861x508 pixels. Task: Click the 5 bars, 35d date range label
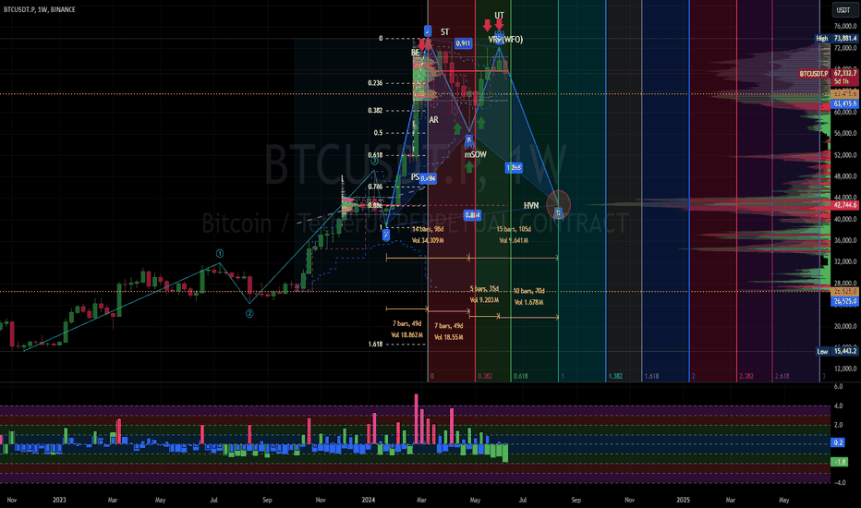(484, 289)
